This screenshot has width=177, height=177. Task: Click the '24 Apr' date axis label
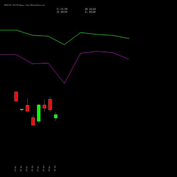[32, 169]
